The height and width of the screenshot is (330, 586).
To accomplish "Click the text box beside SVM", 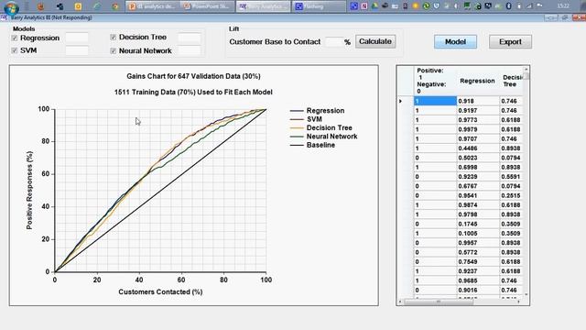I will tap(77, 50).
